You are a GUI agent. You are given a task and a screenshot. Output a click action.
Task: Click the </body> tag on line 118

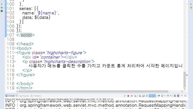point(25,84)
